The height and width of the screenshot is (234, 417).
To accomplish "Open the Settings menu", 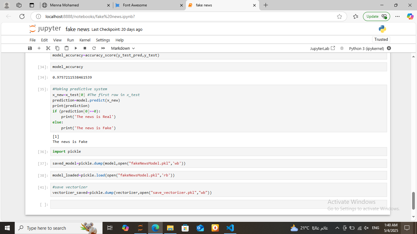I will point(103,40).
